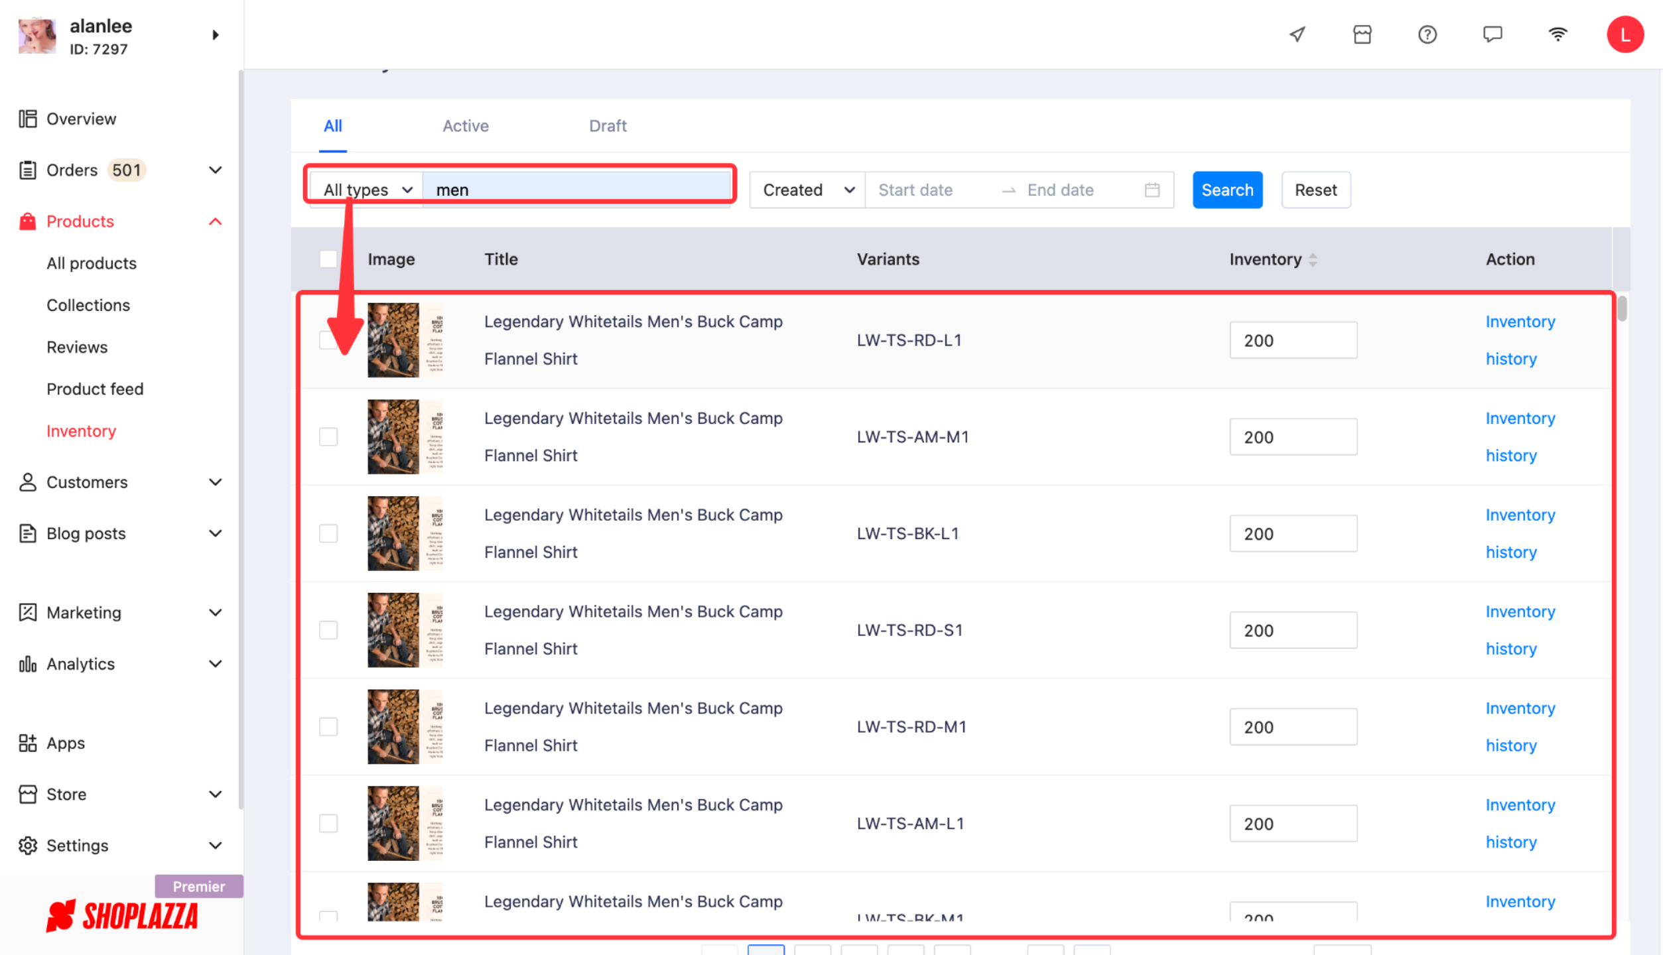Expand the Settings menu chevron
Viewport: 1663px width, 955px height.
coord(215,846)
